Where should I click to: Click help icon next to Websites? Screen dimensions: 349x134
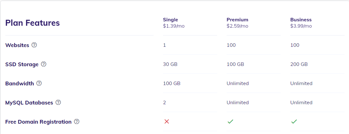pyautogui.click(x=34, y=45)
